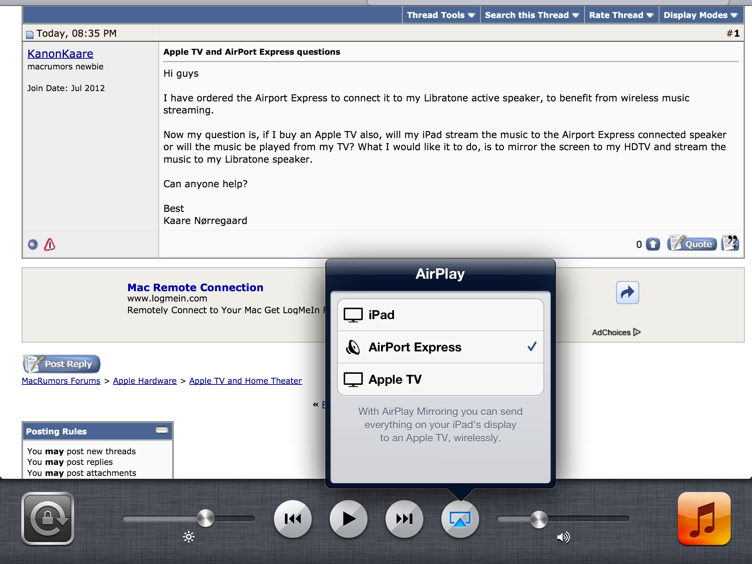752x564 pixels.
Task: Tap the AirPlay button in controls
Action: (460, 519)
